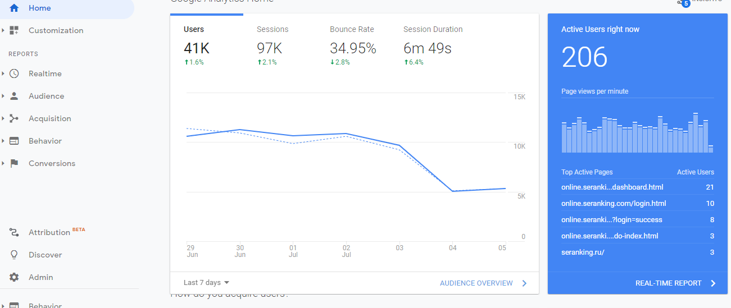Click the Admin gear icon

14,277
